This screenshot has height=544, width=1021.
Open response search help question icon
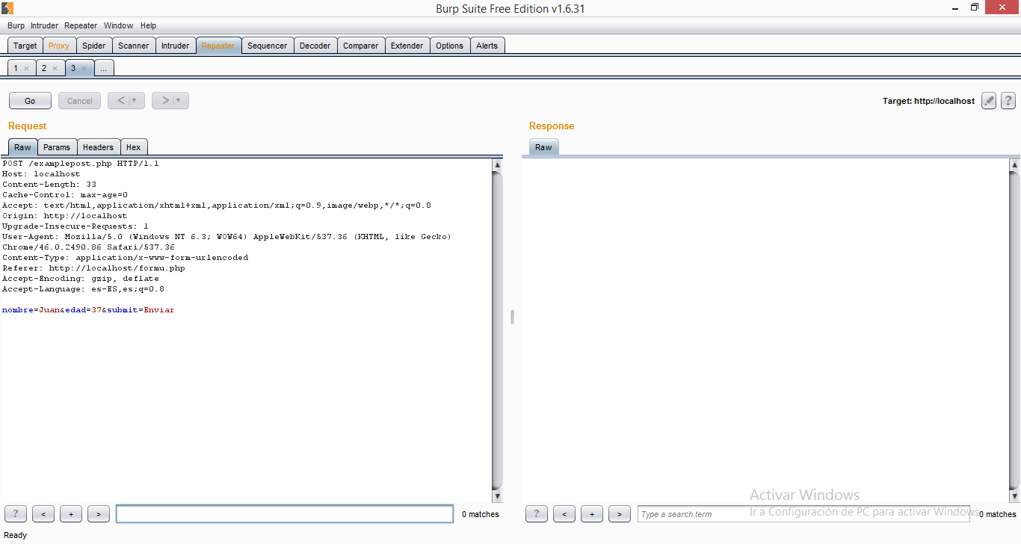pos(537,514)
